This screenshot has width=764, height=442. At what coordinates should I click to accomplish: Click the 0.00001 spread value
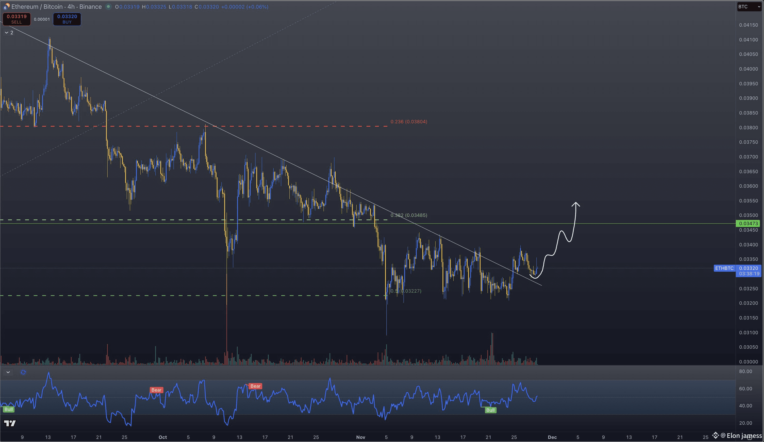(42, 19)
